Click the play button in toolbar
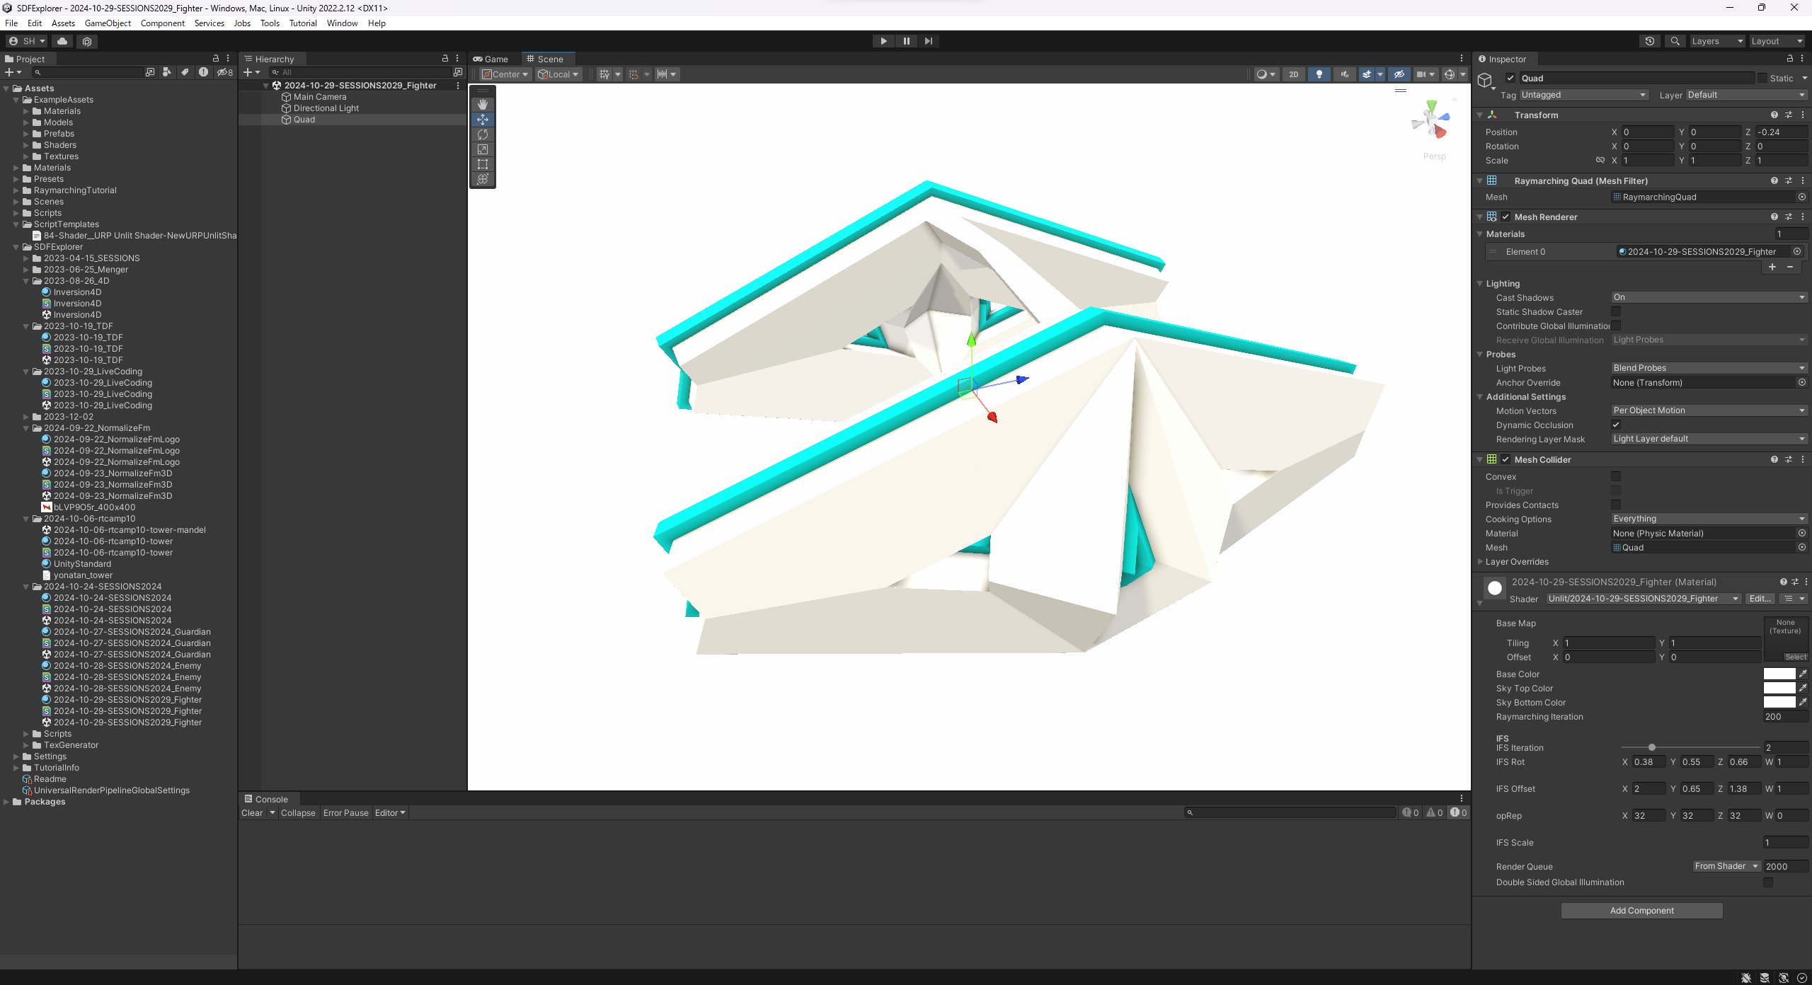The height and width of the screenshot is (985, 1812). point(884,40)
